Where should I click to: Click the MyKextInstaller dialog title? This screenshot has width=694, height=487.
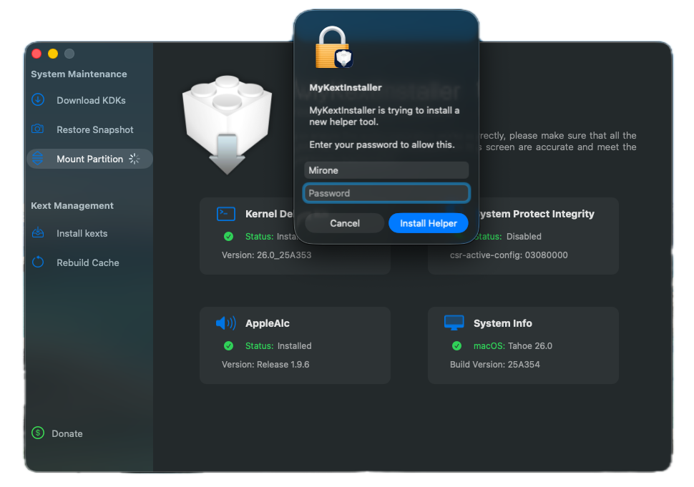point(346,87)
